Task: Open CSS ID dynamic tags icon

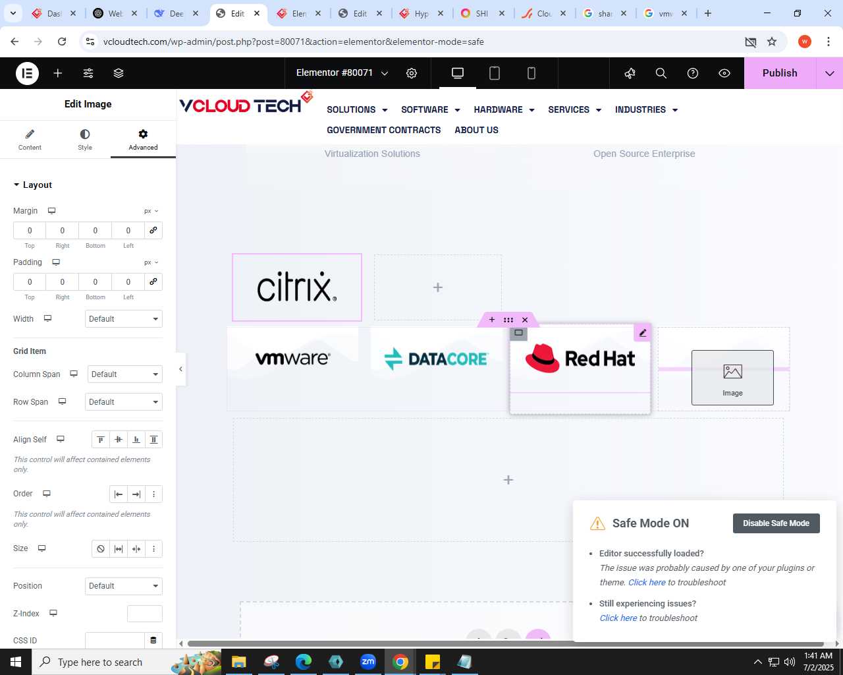Action: [x=153, y=640]
